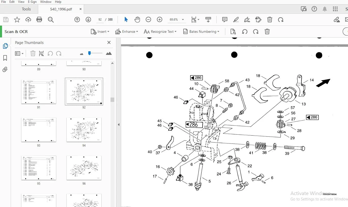
Task: Rotate pages counterclockwise in the thumbnails panel
Action: (50, 54)
